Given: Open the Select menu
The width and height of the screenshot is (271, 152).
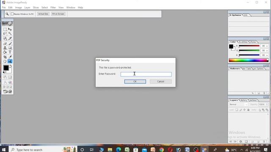Looking at the screenshot, I should pyautogui.click(x=44, y=8).
